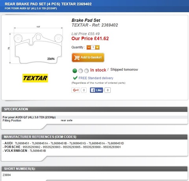Click the Google +1 button
This screenshot has width=189, height=181.
coord(76,90)
